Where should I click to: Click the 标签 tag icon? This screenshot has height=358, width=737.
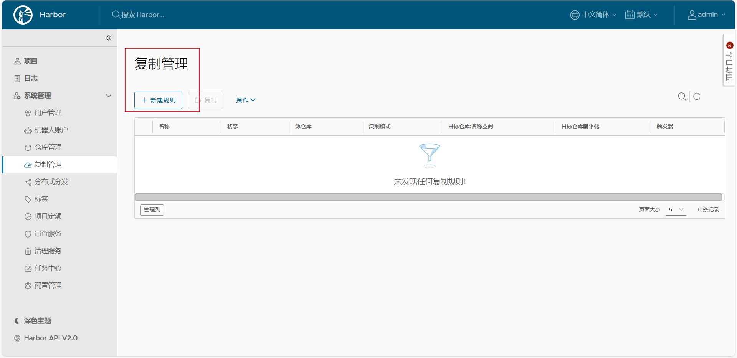coord(28,200)
